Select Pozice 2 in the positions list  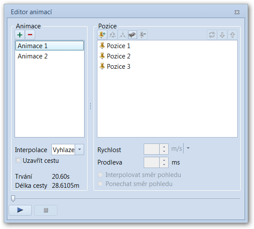point(118,56)
